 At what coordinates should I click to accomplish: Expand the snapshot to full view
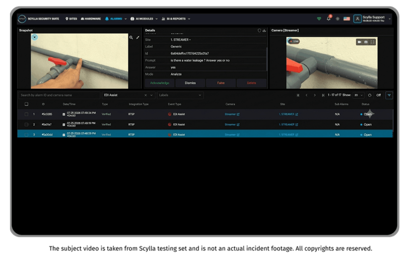tap(138, 38)
